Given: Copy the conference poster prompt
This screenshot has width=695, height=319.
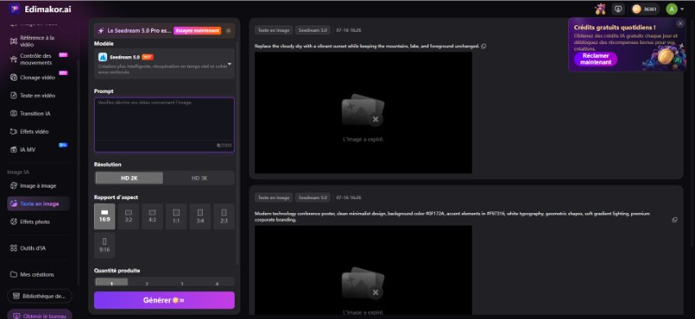Looking at the screenshot, I should click(675, 219).
